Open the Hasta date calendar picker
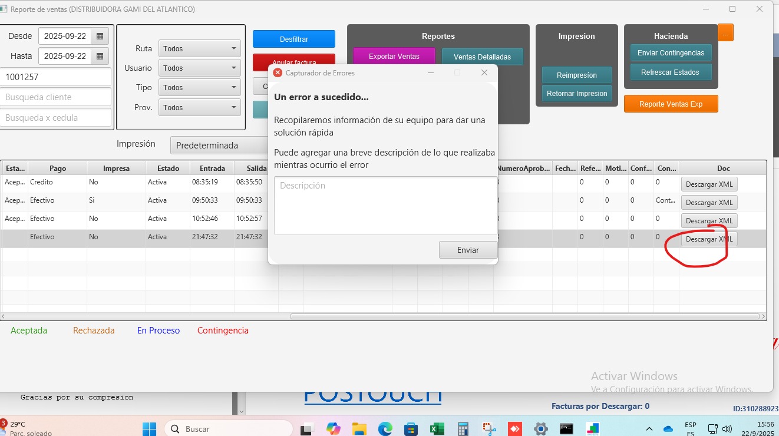 pyautogui.click(x=100, y=57)
